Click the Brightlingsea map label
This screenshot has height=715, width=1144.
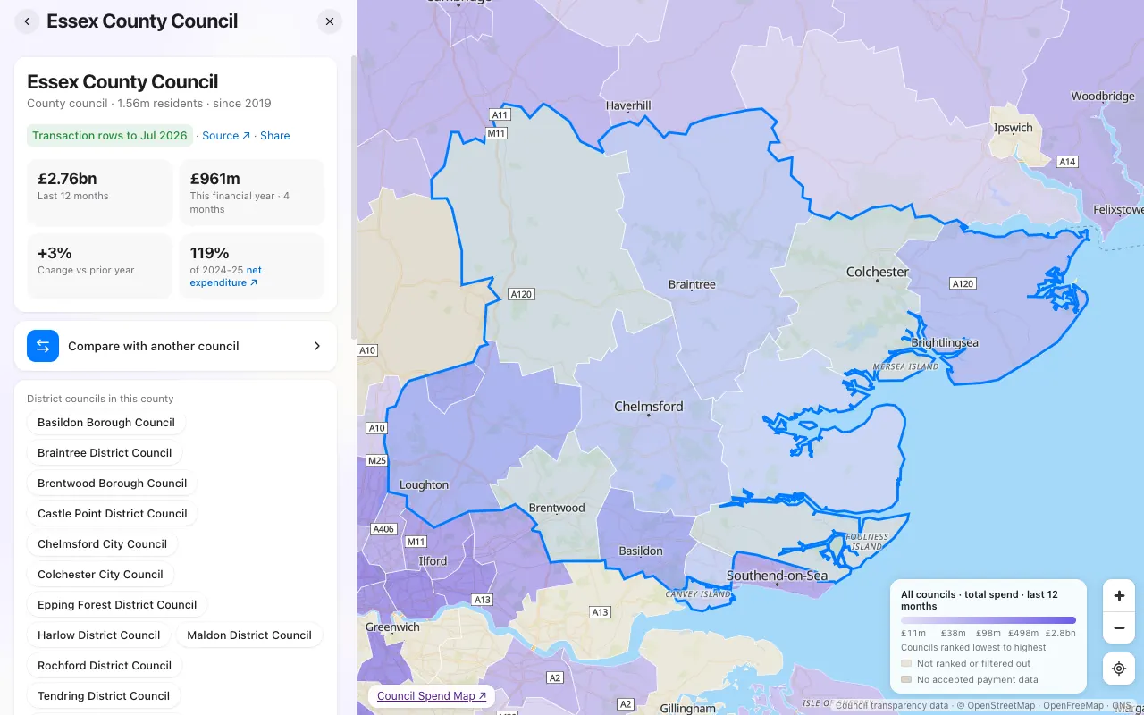tap(945, 343)
